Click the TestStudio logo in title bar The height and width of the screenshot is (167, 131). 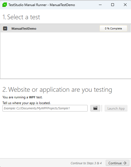(x=5, y=5)
